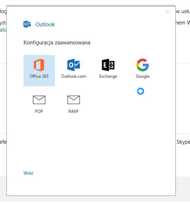
Task: Click the Outlook logo in the header
Action: click(27, 24)
